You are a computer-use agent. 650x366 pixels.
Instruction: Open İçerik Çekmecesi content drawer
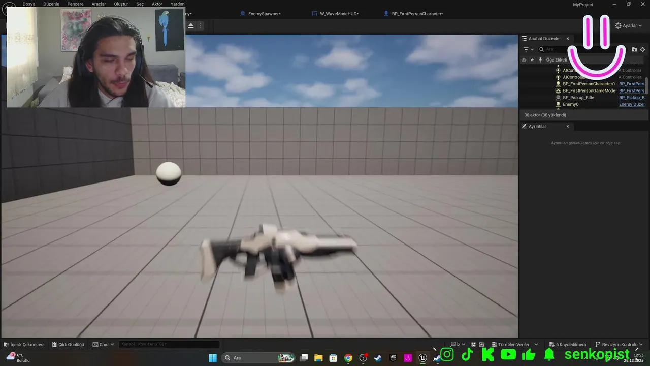(24, 344)
